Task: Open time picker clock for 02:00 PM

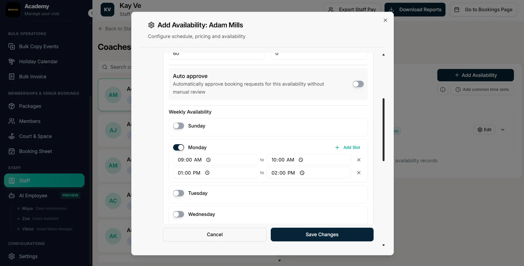Action: [302, 173]
